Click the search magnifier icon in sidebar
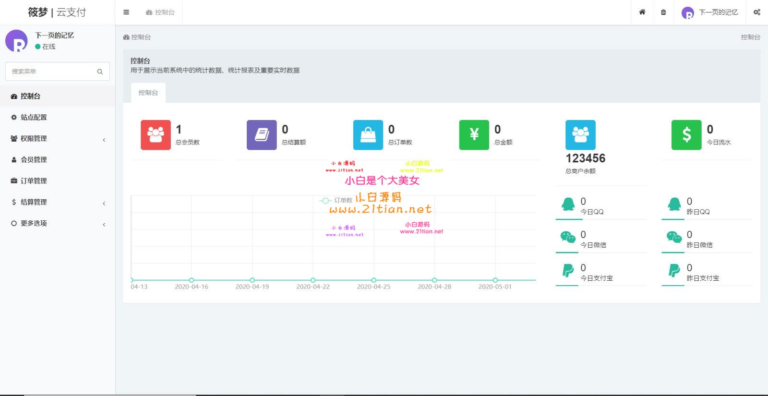The height and width of the screenshot is (396, 768). 100,72
